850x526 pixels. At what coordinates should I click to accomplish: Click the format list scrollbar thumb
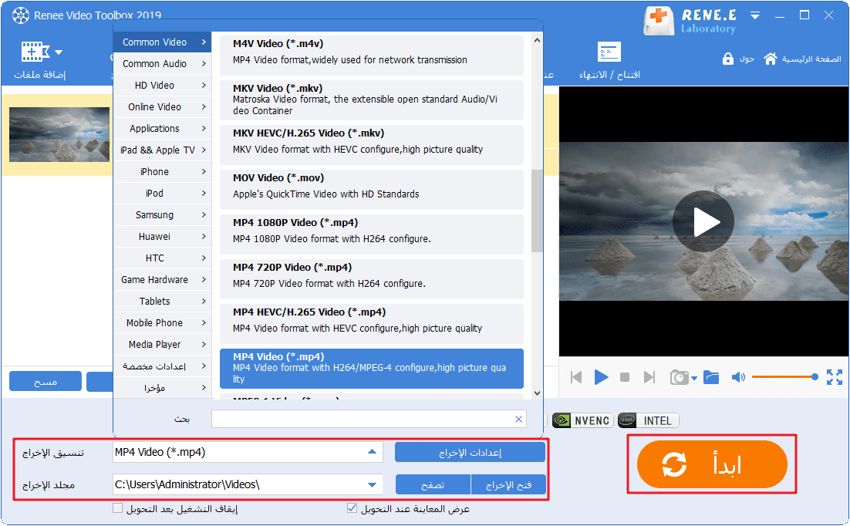(x=537, y=211)
